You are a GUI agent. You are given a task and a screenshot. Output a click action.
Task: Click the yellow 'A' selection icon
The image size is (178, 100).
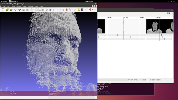[79, 10]
